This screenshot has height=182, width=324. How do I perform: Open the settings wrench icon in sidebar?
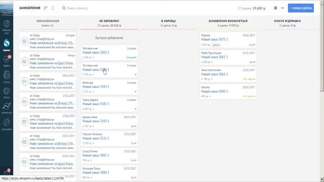tap(7, 122)
